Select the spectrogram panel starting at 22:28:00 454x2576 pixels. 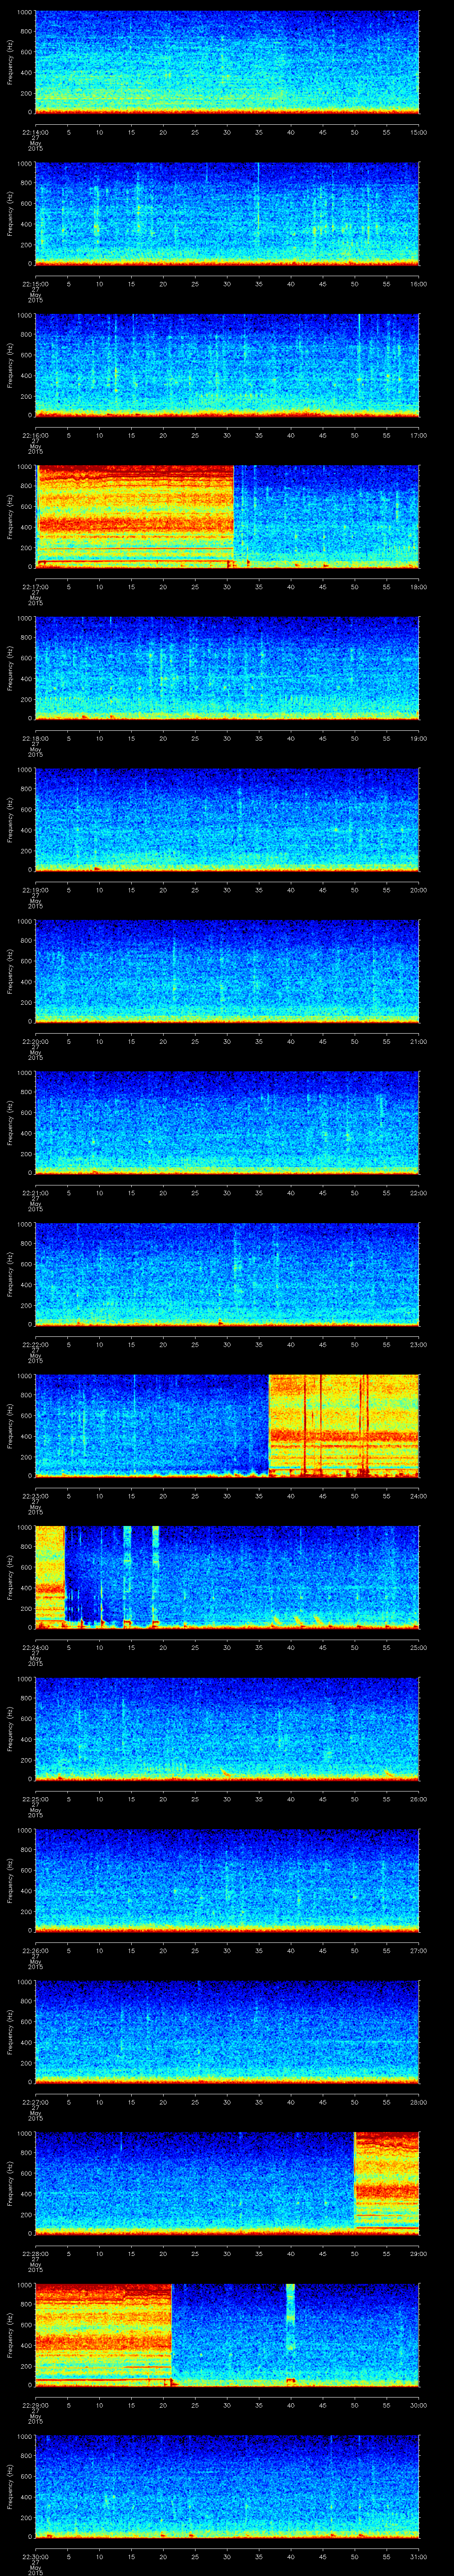227,2183
